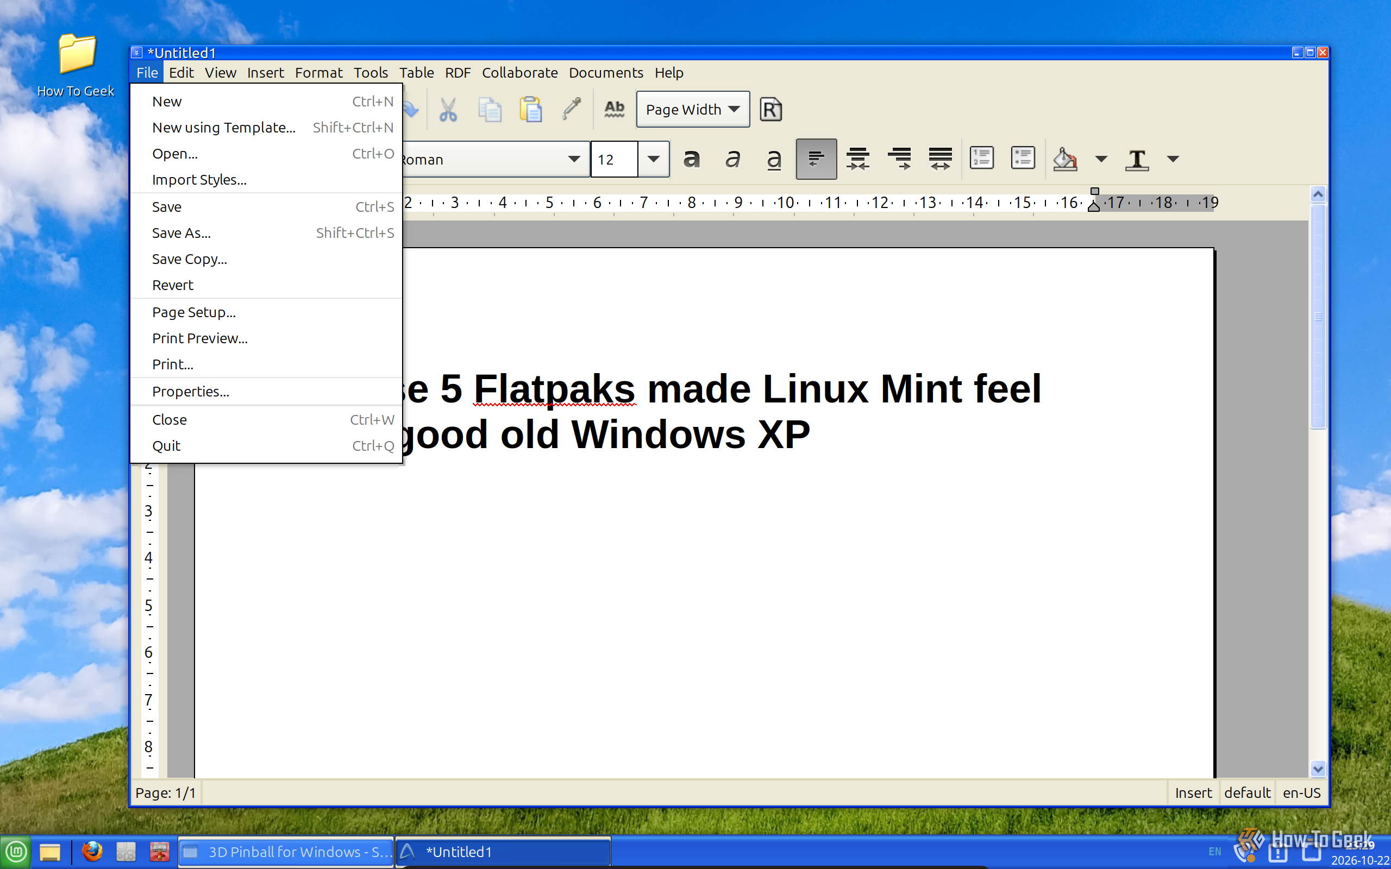Open the font color dropdown arrow

[1173, 159]
